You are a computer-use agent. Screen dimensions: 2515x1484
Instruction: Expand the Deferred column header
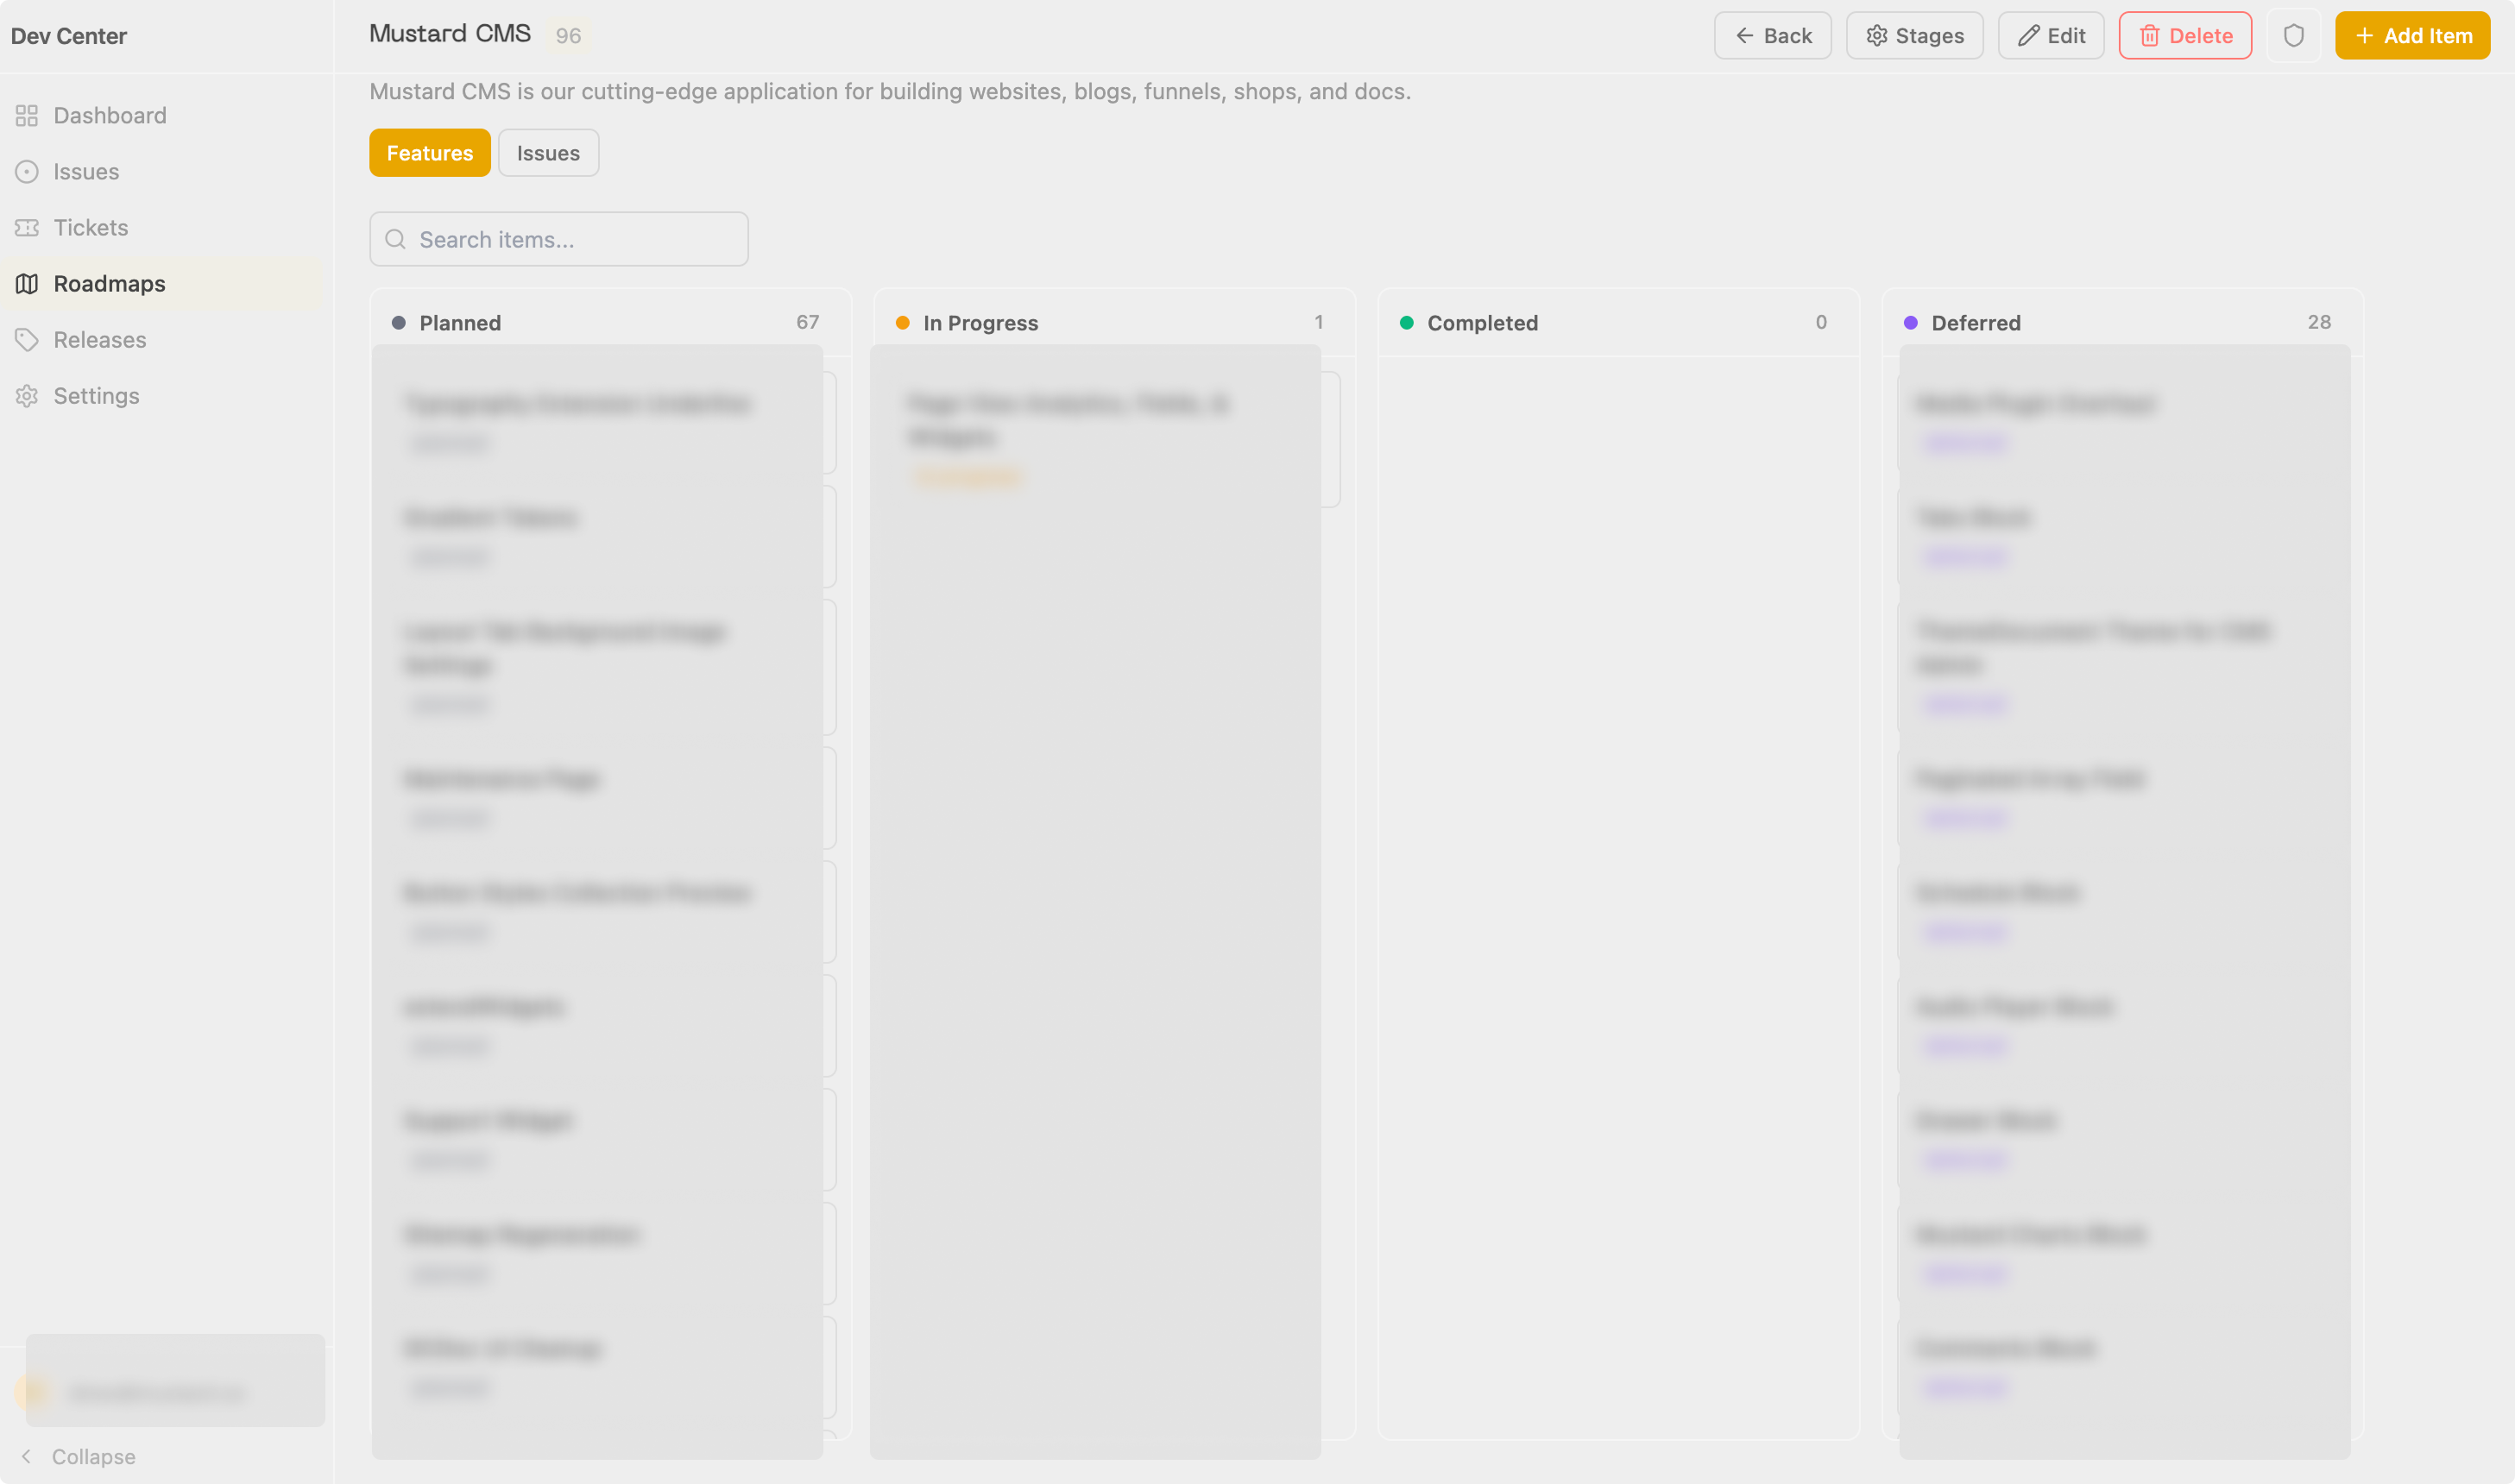tap(1975, 322)
